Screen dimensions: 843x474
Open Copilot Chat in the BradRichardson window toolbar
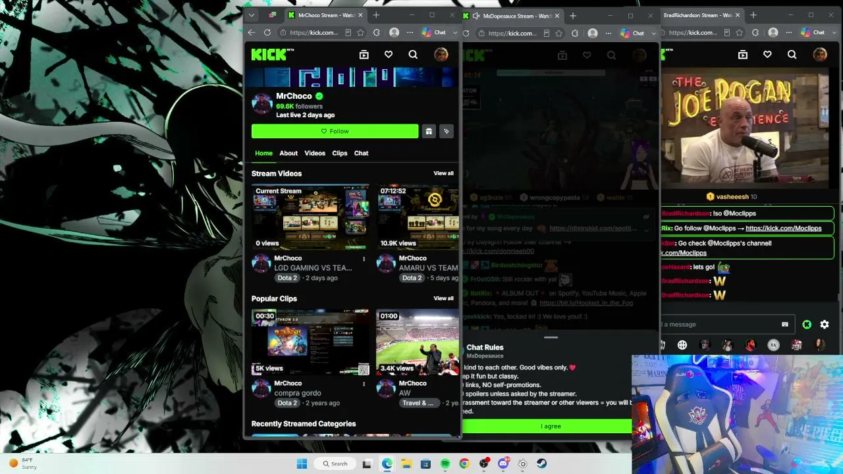(x=813, y=32)
